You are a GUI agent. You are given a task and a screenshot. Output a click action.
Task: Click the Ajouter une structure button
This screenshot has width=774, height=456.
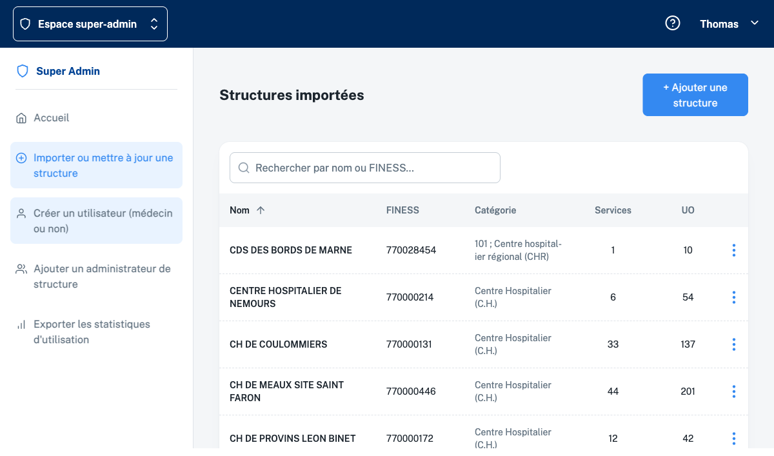[x=695, y=95]
